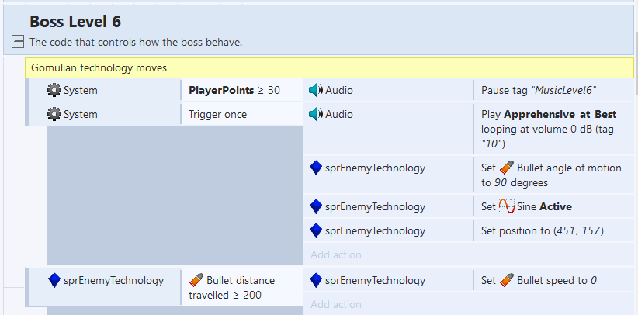
Task: Click the Boss Level 6 group title
Action: [75, 22]
